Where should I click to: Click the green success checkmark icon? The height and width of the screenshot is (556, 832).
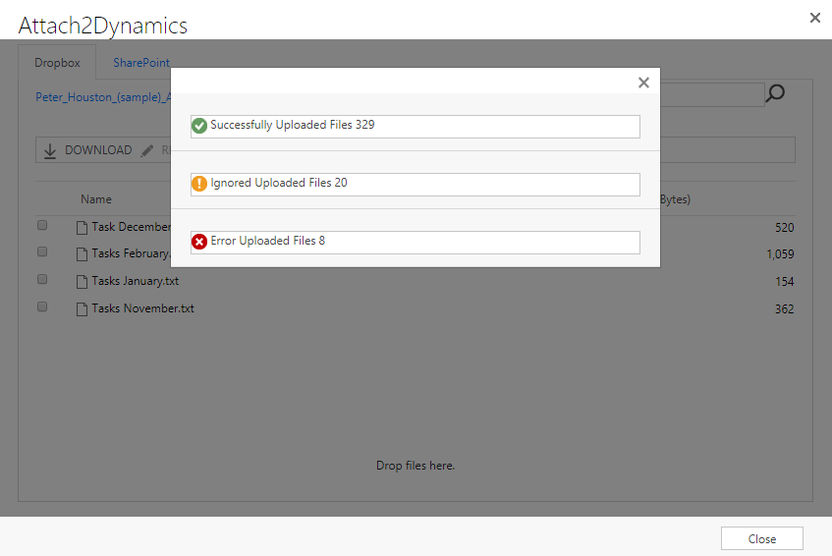point(199,126)
